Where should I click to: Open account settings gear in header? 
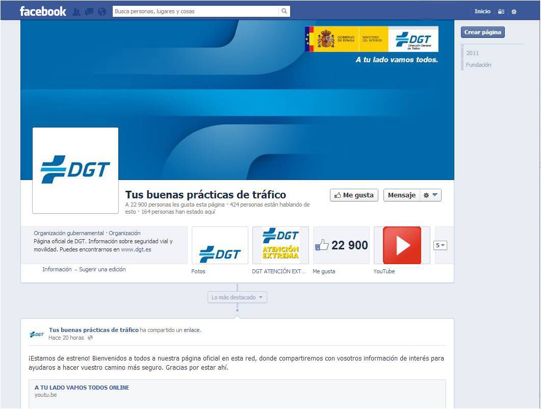click(x=514, y=12)
